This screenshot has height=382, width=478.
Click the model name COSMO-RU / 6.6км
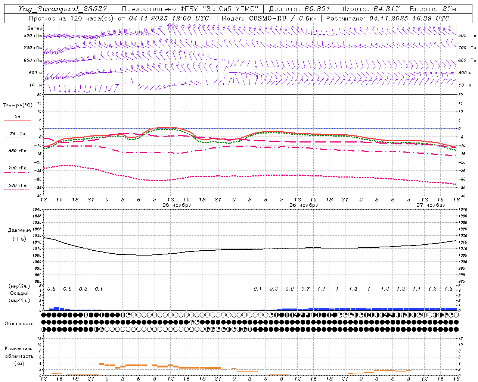283,18
